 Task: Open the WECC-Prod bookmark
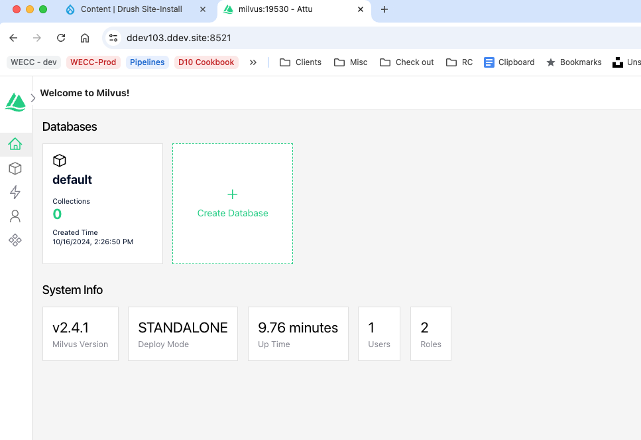(93, 62)
